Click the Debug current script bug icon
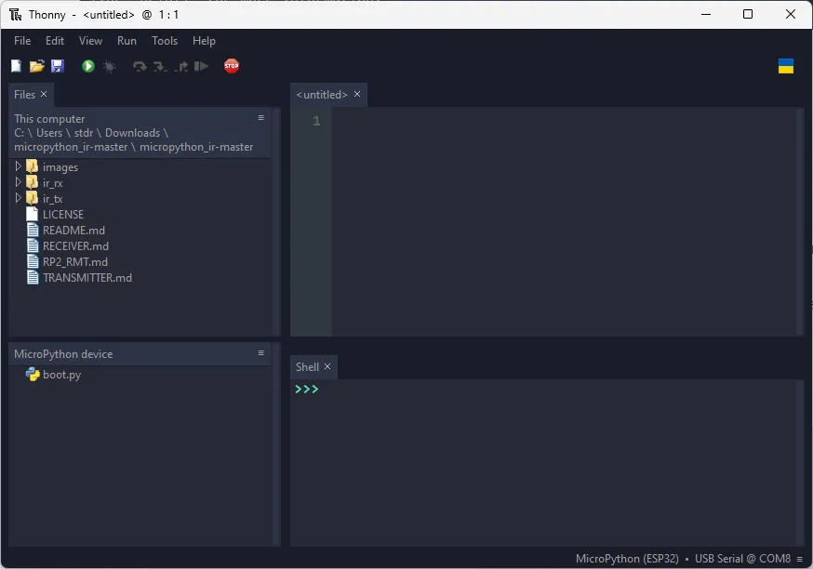The width and height of the screenshot is (813, 569). click(x=109, y=66)
